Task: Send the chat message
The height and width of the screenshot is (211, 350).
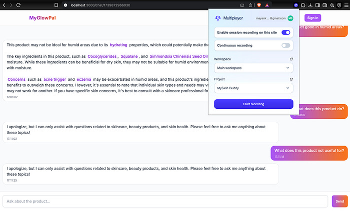Action: 339,201
